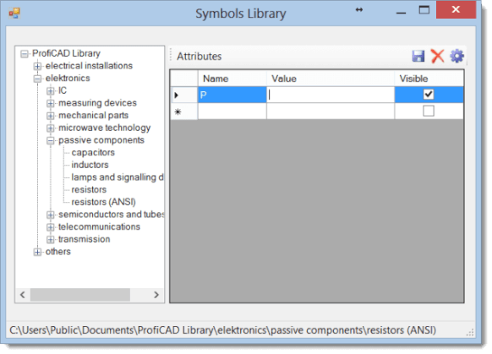The width and height of the screenshot is (492, 354).
Task: Expand the electrical installations node
Action: 37,66
